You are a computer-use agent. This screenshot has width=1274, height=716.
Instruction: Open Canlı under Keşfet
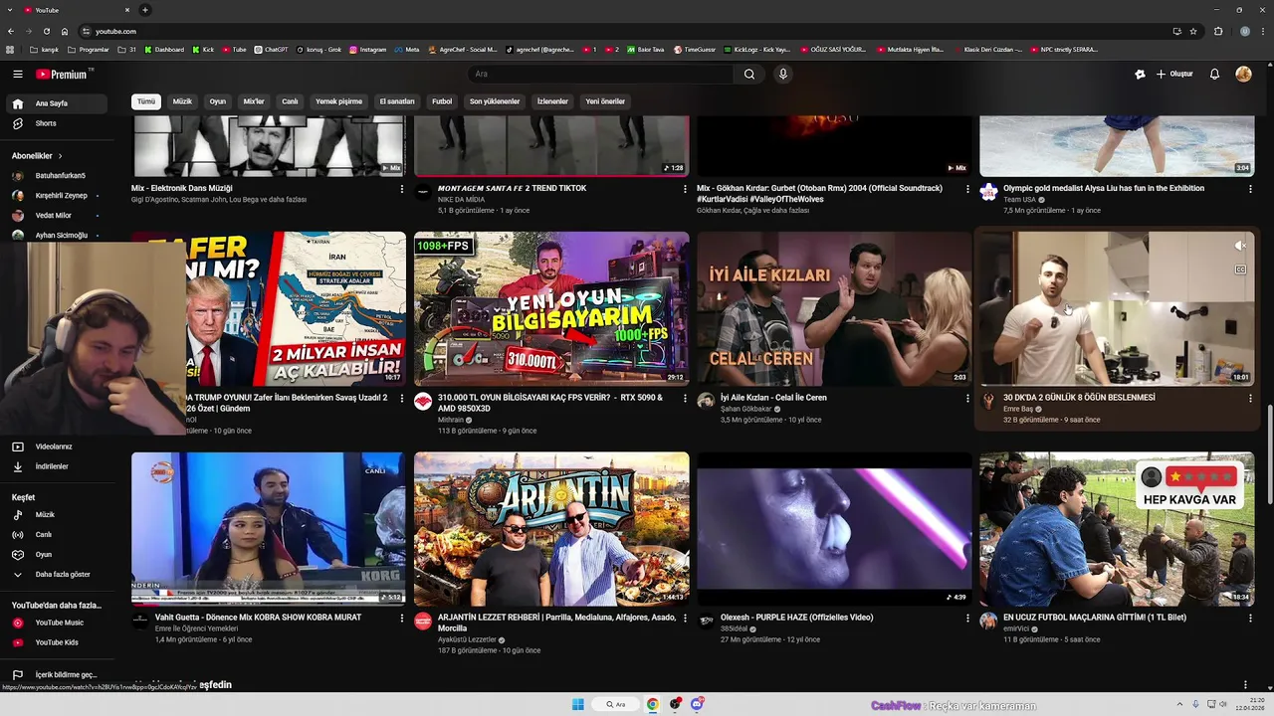coord(56,534)
